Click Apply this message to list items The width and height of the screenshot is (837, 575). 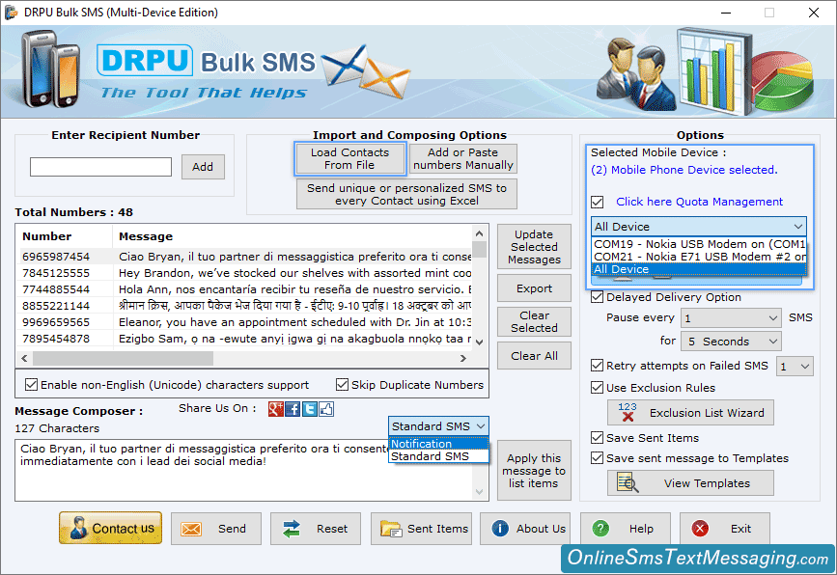(x=534, y=471)
